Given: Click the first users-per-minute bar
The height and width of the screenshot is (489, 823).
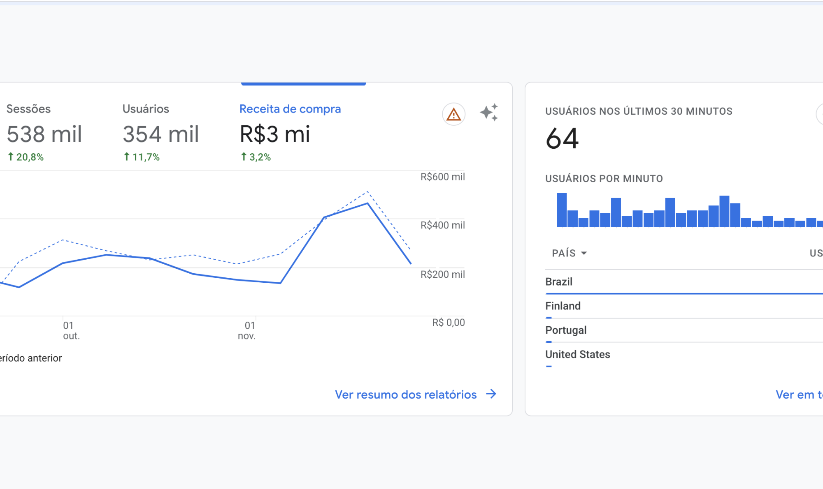Looking at the screenshot, I should [x=562, y=210].
